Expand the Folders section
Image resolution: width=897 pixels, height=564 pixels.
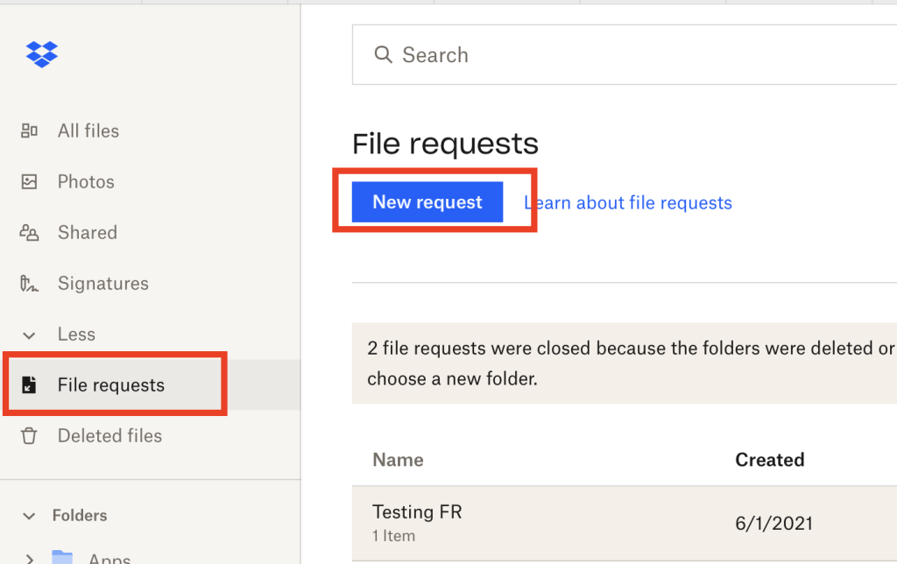(x=28, y=516)
